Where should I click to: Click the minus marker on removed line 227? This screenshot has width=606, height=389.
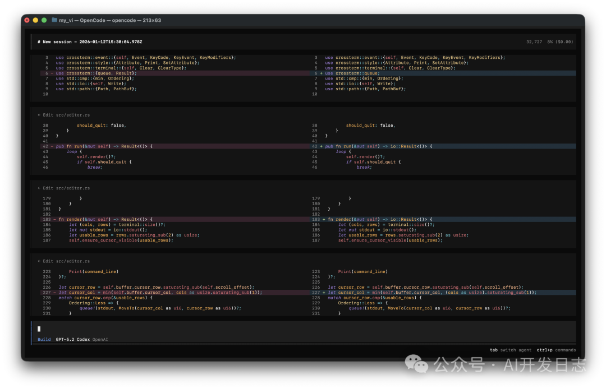[x=54, y=293]
